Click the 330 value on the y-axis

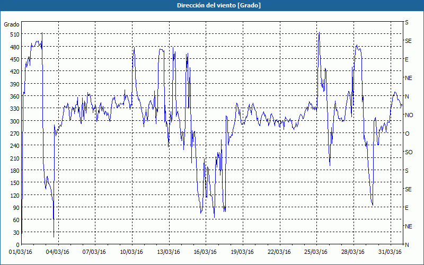[15, 109]
